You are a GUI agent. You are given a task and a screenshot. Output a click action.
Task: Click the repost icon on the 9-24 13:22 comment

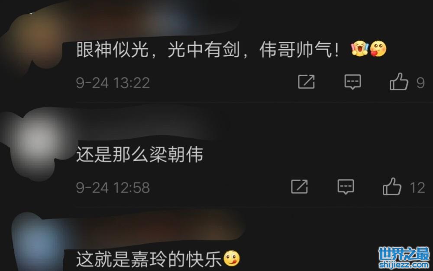click(x=306, y=82)
